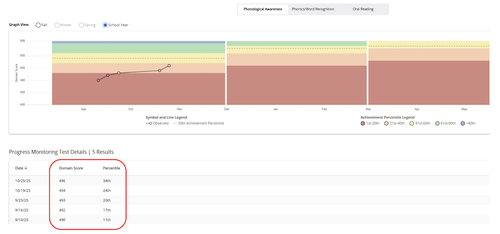
Task: Click the domain score 492 cell
Action: (x=62, y=210)
